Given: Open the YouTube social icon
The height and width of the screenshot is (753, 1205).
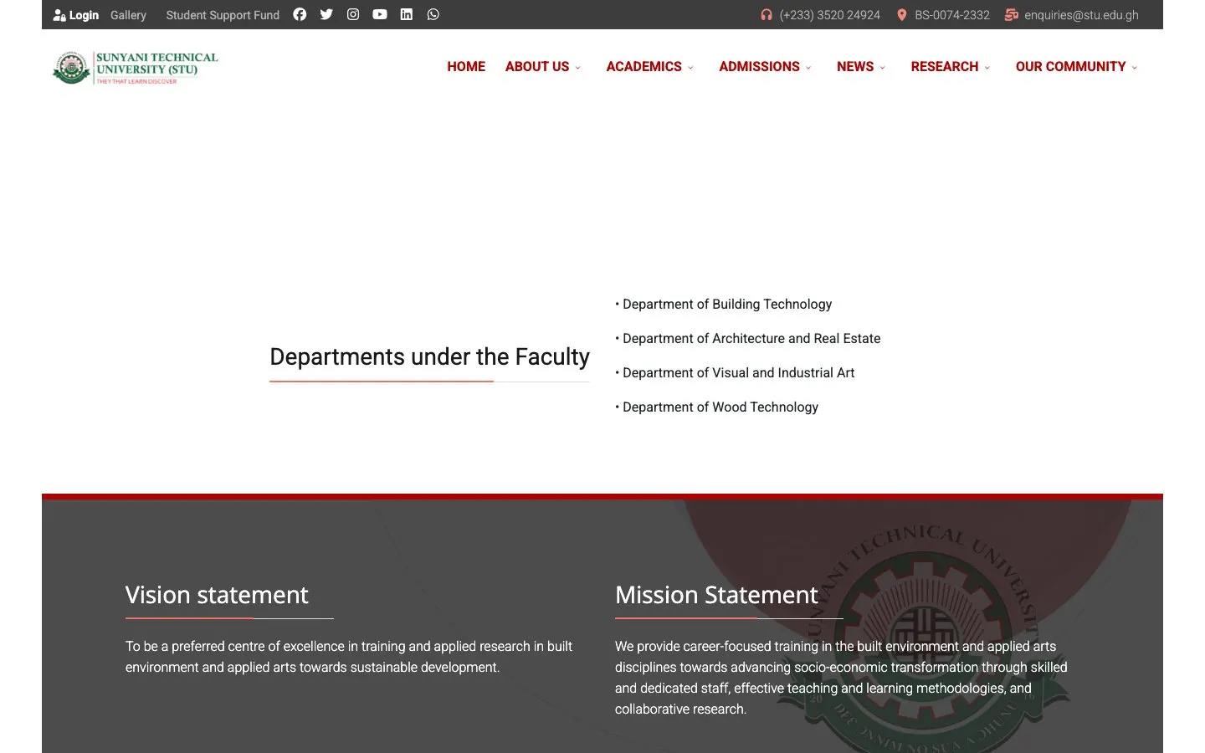Looking at the screenshot, I should point(380,14).
